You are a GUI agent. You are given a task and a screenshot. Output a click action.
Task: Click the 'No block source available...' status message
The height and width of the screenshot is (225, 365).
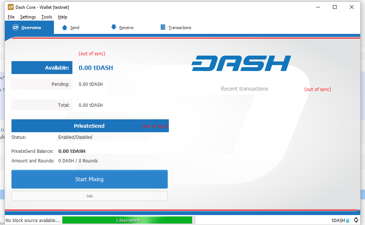33,220
